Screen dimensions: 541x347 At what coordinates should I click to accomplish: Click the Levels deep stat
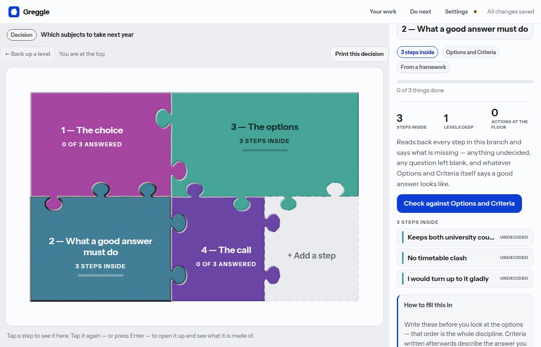coord(459,121)
